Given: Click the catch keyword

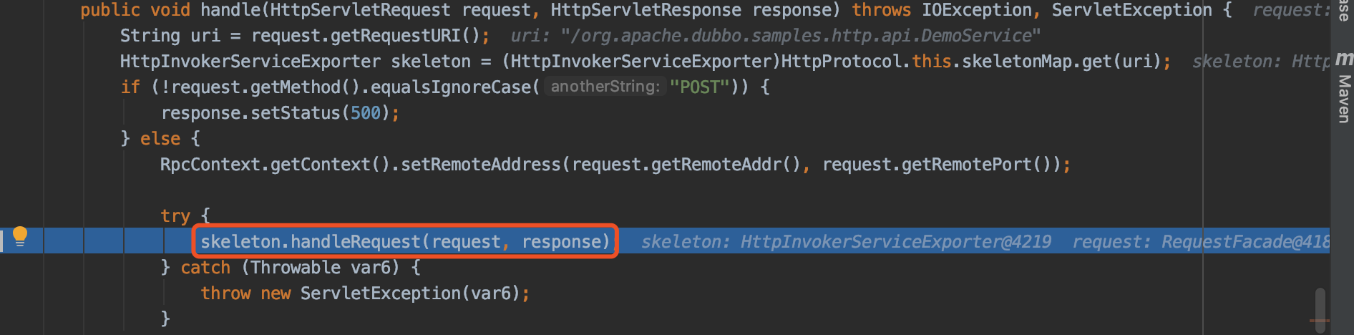Looking at the screenshot, I should tap(205, 268).
